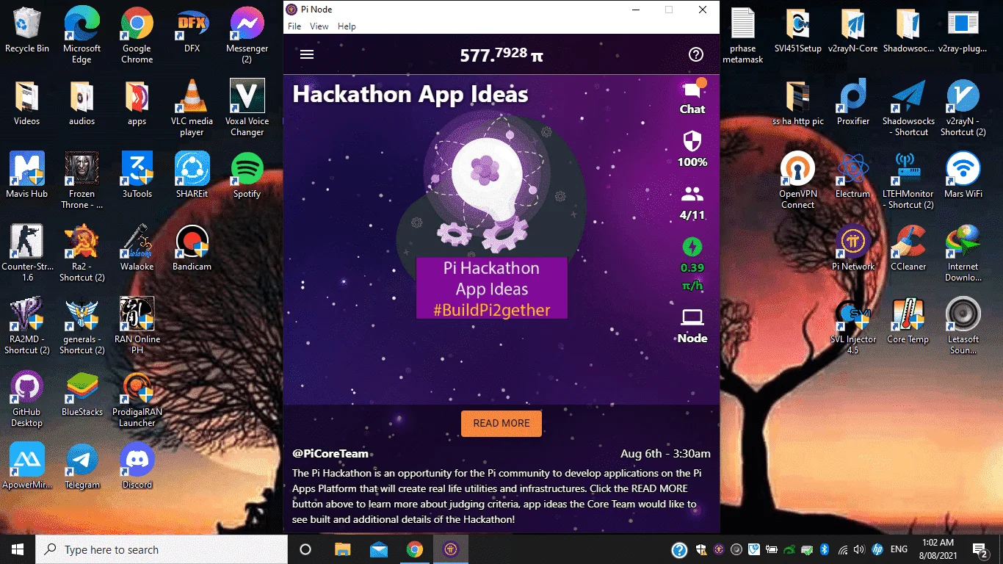Click the Windows Start button
Screen dimensions: 1003x564
tap(18, 549)
